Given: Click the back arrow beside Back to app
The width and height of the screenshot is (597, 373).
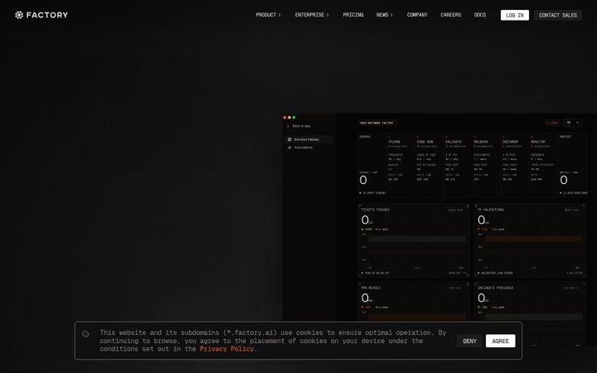Looking at the screenshot, I should pos(289,126).
